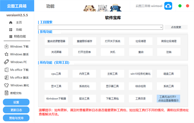Screen dimensions: 194x123
Task: Click the blue cloud wintool logo icon
Action: coord(168,6)
